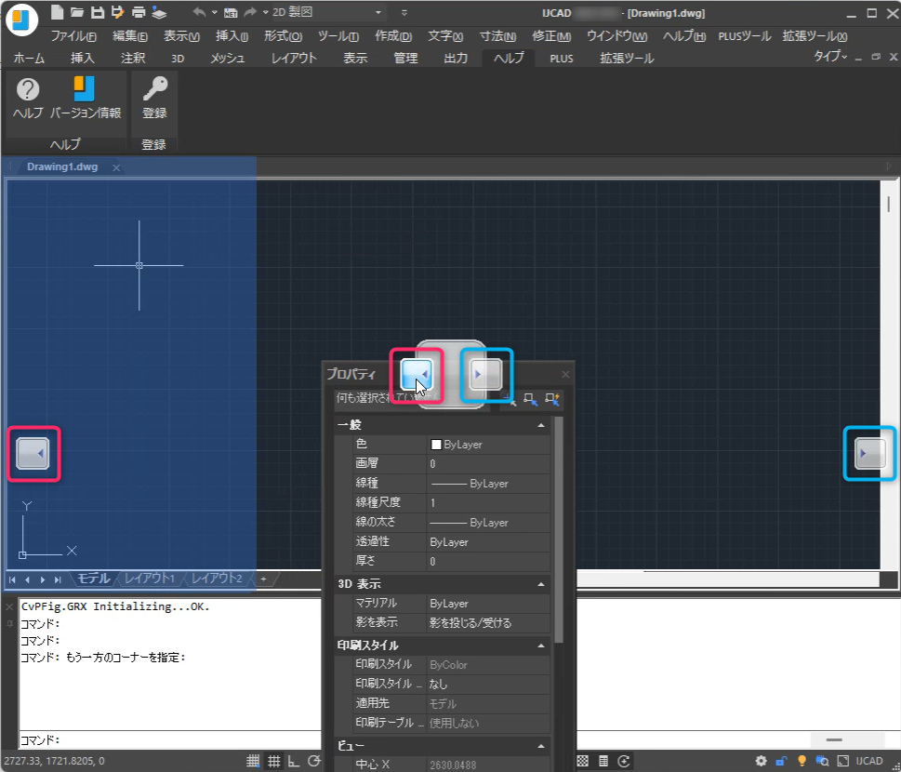This screenshot has height=772, width=901.
Task: Jump to first layout tab arrow
Action: coord(12,579)
